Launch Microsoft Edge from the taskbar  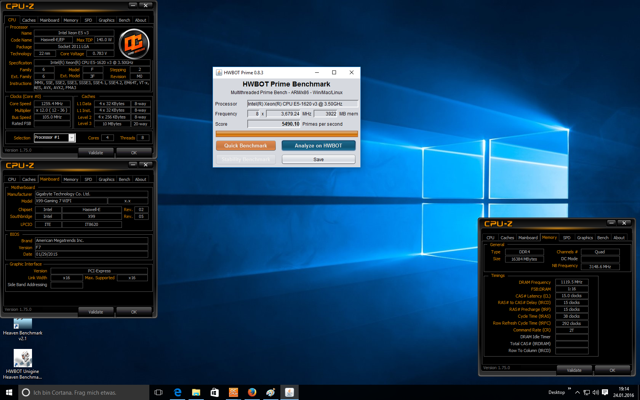click(x=178, y=392)
